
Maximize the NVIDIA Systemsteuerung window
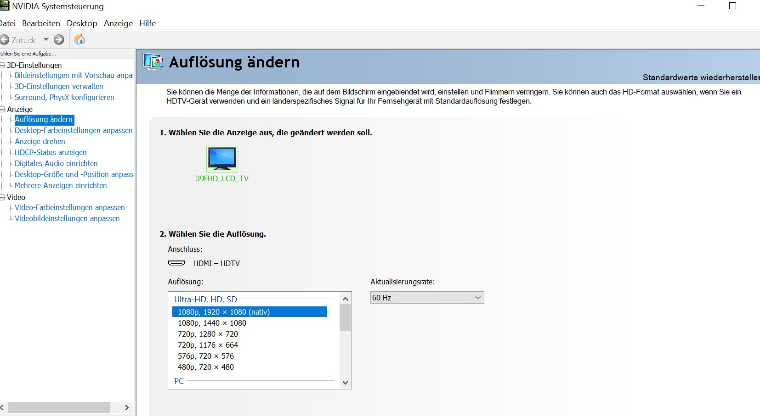tap(733, 6)
